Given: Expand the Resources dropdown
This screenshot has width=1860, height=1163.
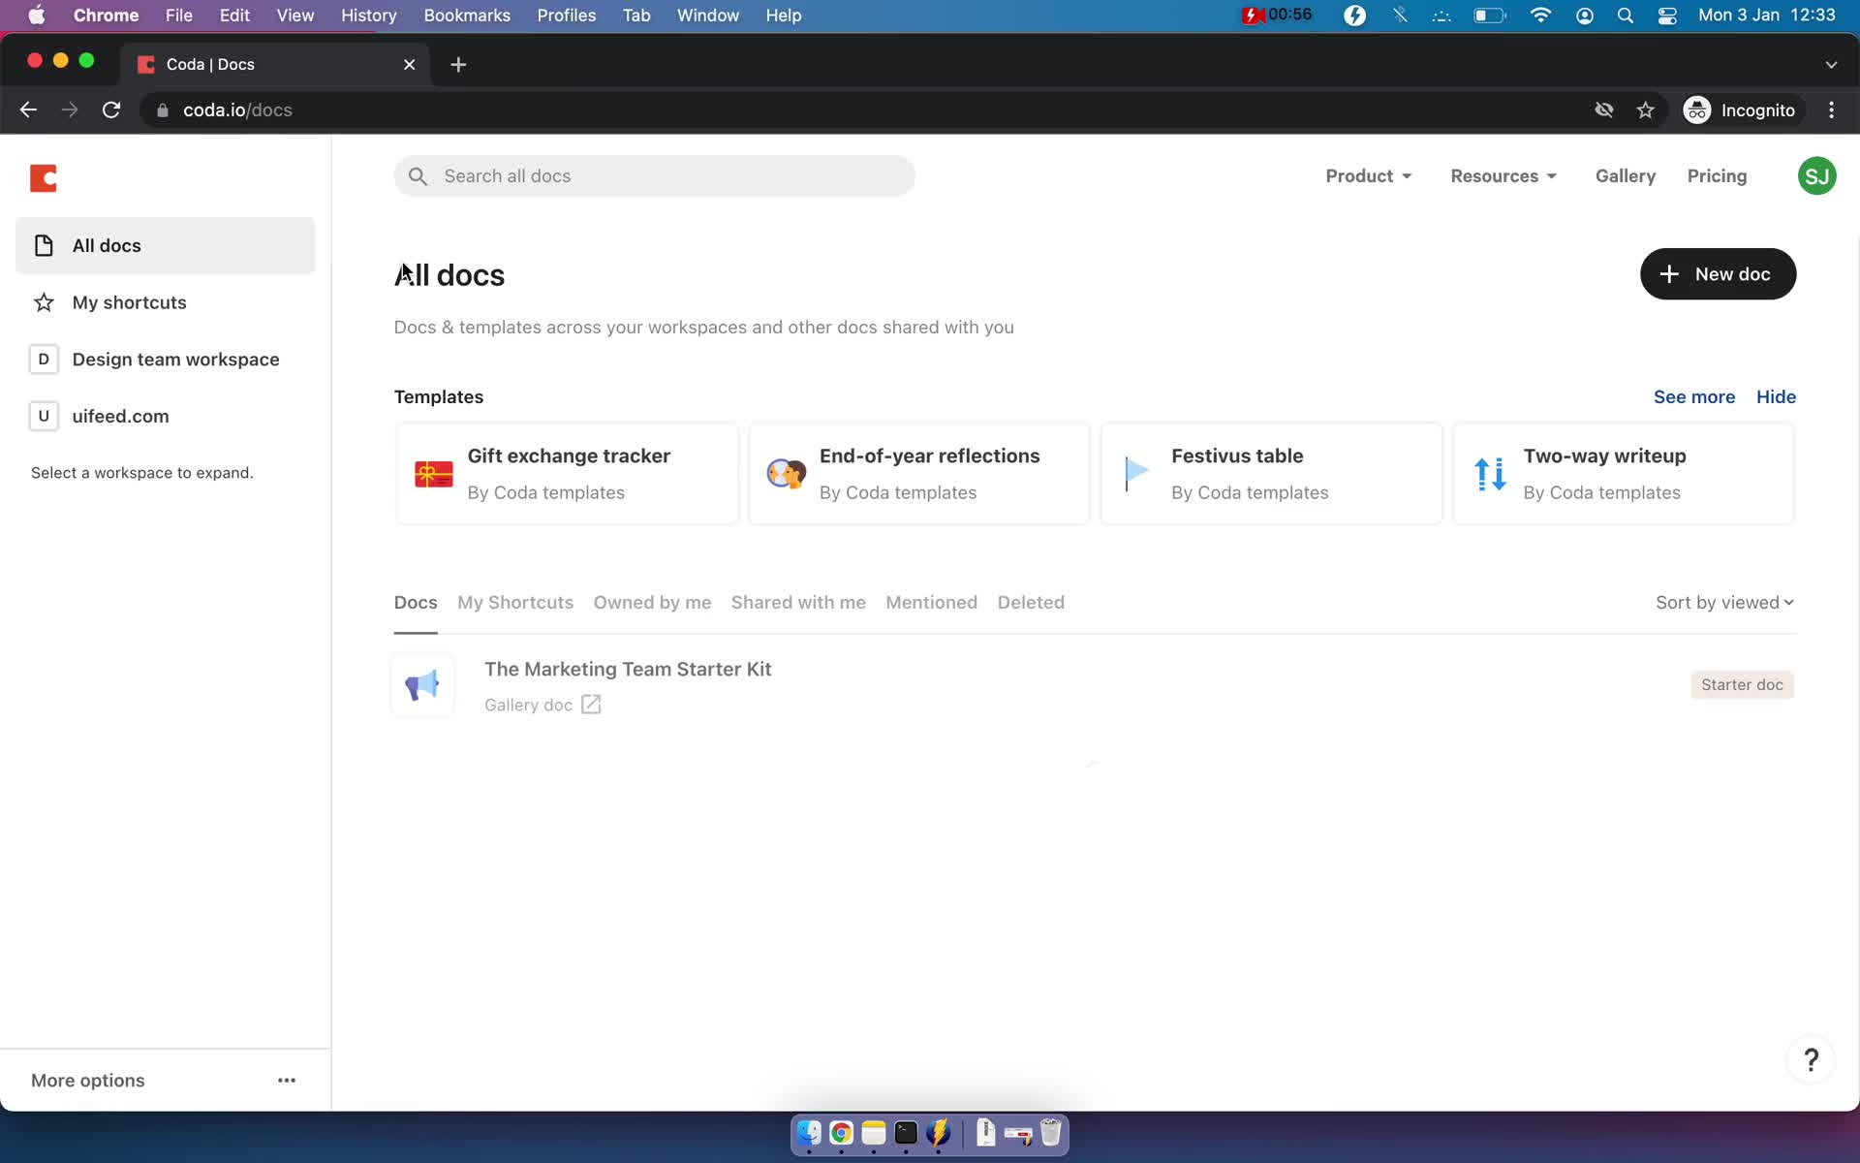Looking at the screenshot, I should tap(1503, 176).
